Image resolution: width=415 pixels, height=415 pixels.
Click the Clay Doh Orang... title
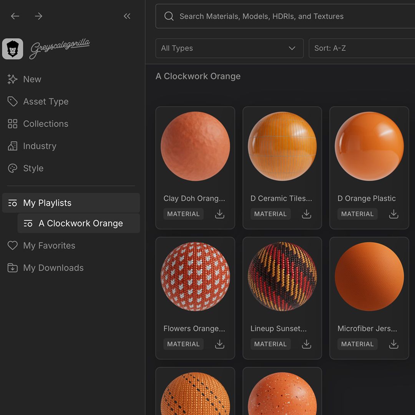click(194, 199)
